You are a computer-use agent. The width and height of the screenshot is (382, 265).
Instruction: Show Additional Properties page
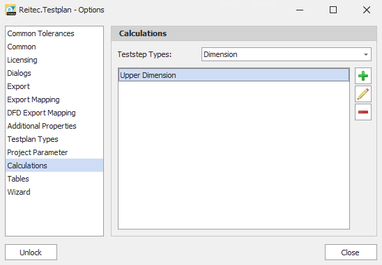42,126
